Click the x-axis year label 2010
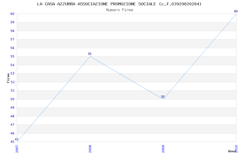239x154 pixels. 236,149
